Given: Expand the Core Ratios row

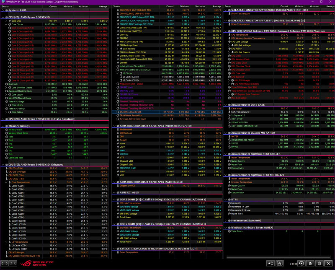Looking at the screenshot, I should pyautogui.click(x=6, y=112).
